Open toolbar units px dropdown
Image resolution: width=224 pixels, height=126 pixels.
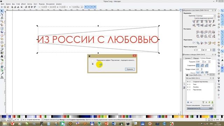pyautogui.click(x=80, y=7)
